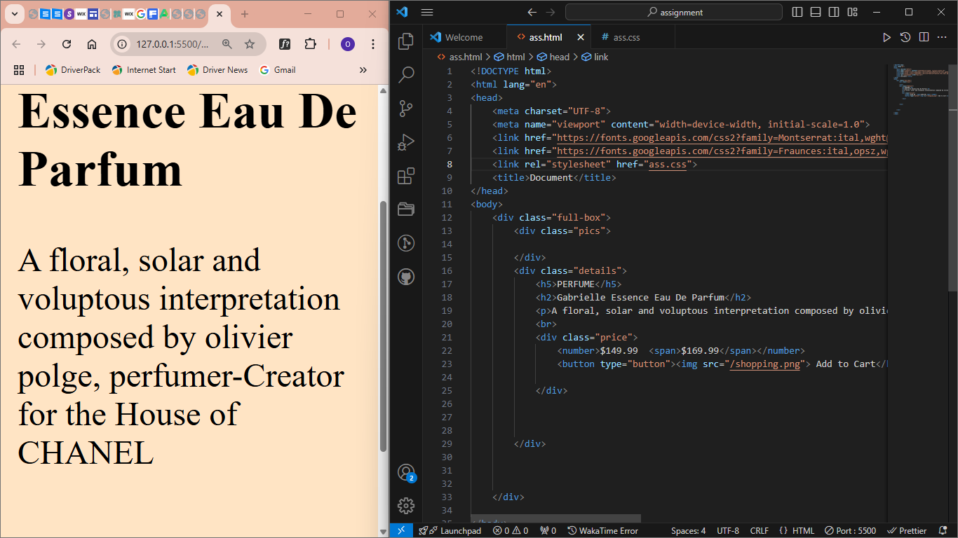Open VS Code notifications bell
Screen dimensions: 958x538
click(x=943, y=530)
